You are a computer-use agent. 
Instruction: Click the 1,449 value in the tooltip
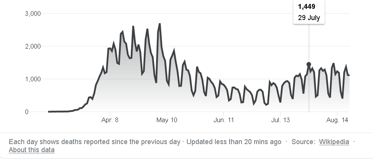tap(306, 7)
